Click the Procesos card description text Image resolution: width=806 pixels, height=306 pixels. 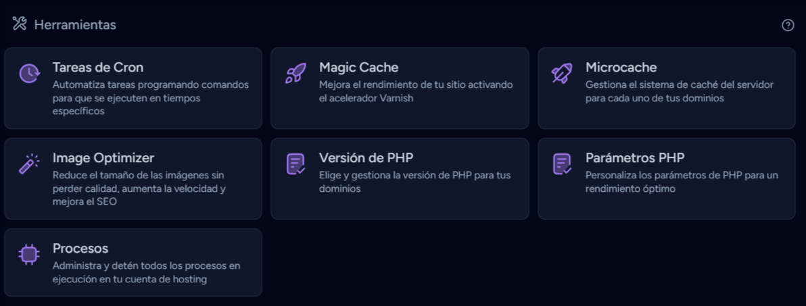(146, 272)
